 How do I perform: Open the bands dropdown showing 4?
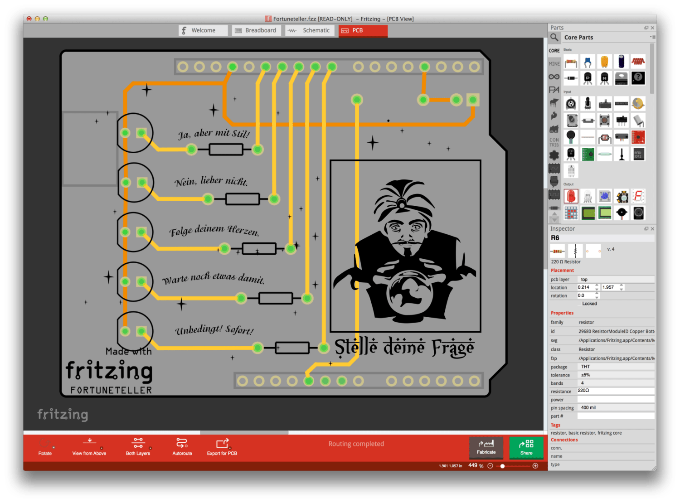tap(616, 383)
